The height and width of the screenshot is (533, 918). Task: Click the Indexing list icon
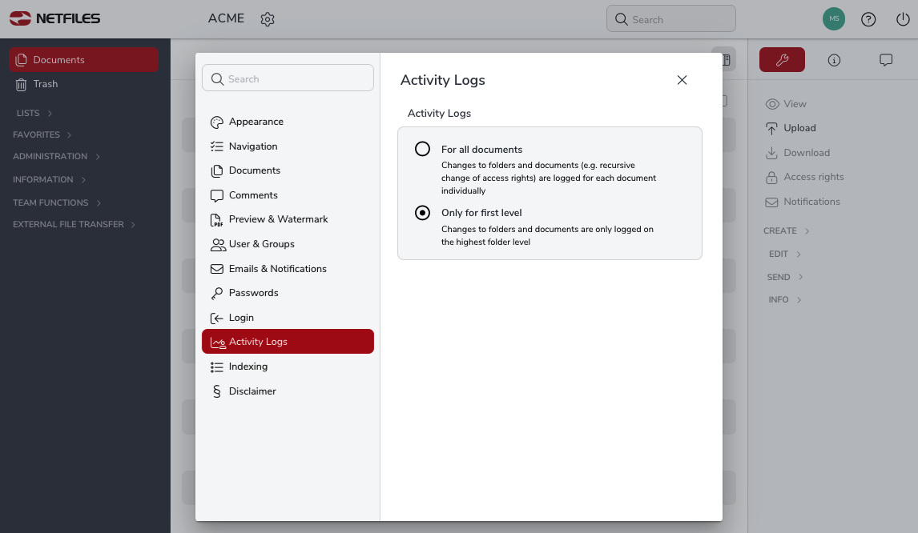[216, 367]
